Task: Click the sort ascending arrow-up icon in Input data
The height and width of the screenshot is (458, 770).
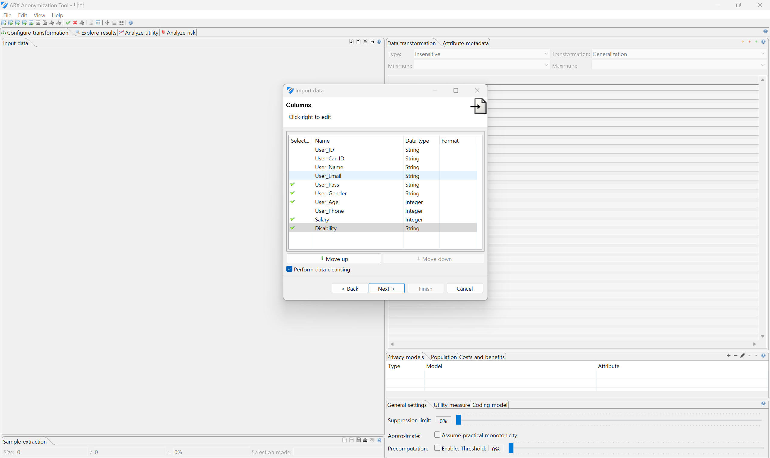Action: point(358,42)
